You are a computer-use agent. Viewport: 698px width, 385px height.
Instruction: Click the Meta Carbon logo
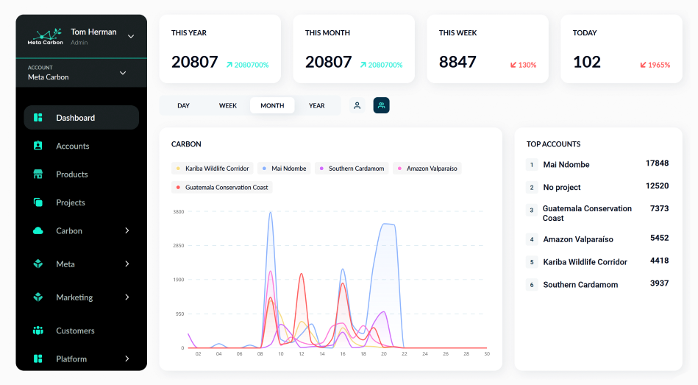[45, 36]
